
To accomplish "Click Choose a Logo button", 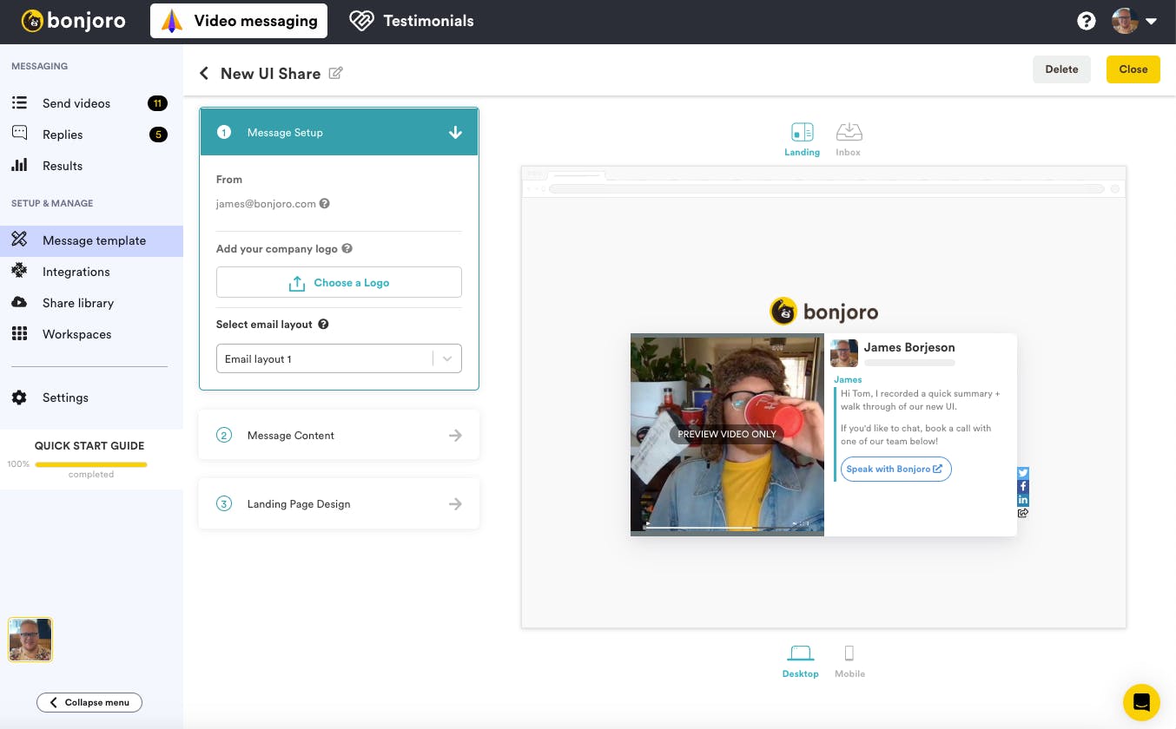I will [339, 283].
